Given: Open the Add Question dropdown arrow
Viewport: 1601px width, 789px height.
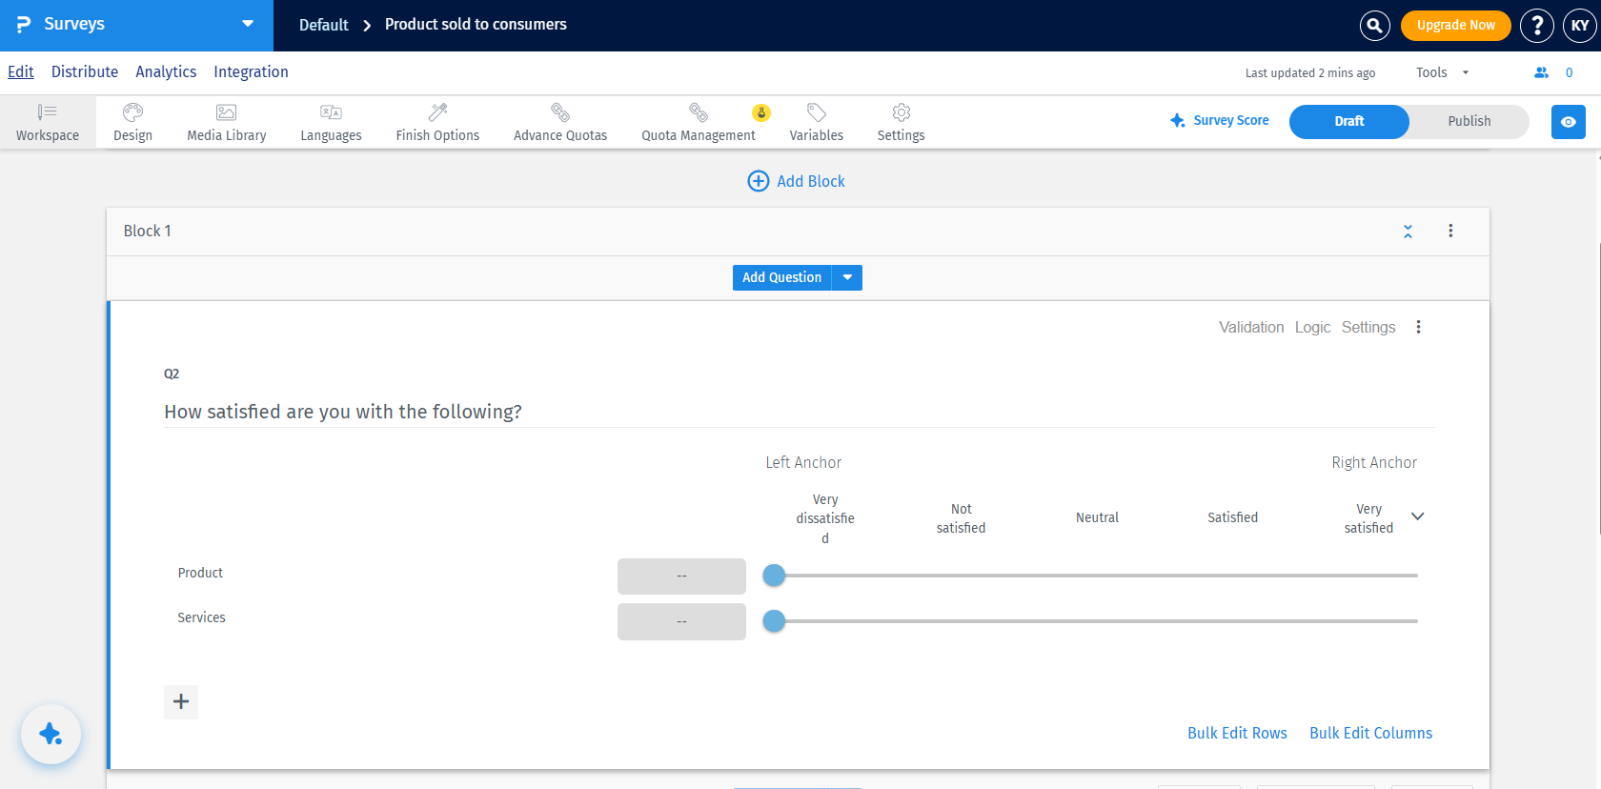Looking at the screenshot, I should (847, 277).
